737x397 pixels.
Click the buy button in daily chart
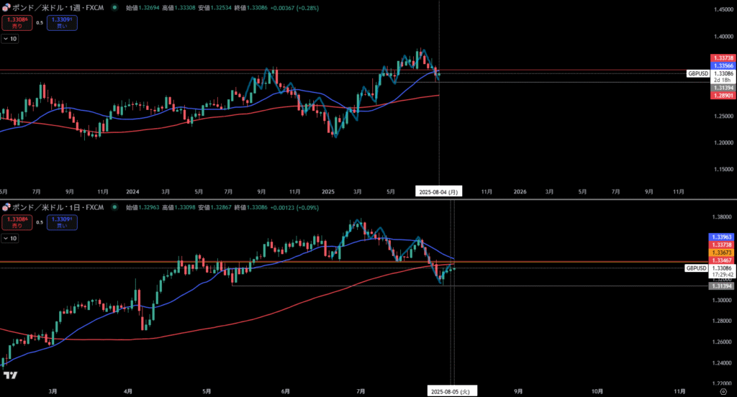point(62,222)
